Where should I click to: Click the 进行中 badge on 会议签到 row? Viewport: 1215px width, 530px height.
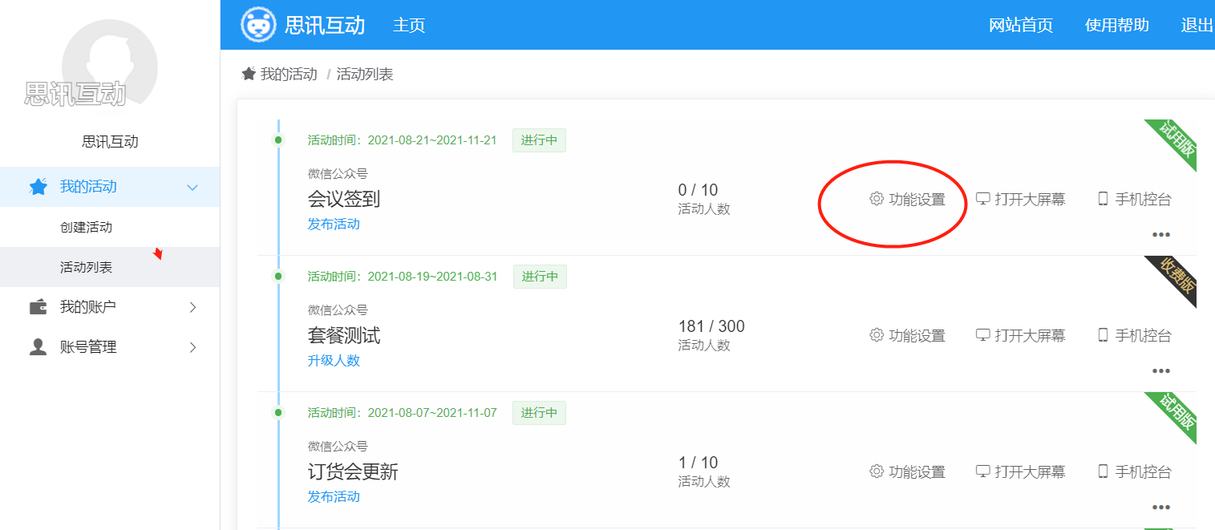point(539,140)
